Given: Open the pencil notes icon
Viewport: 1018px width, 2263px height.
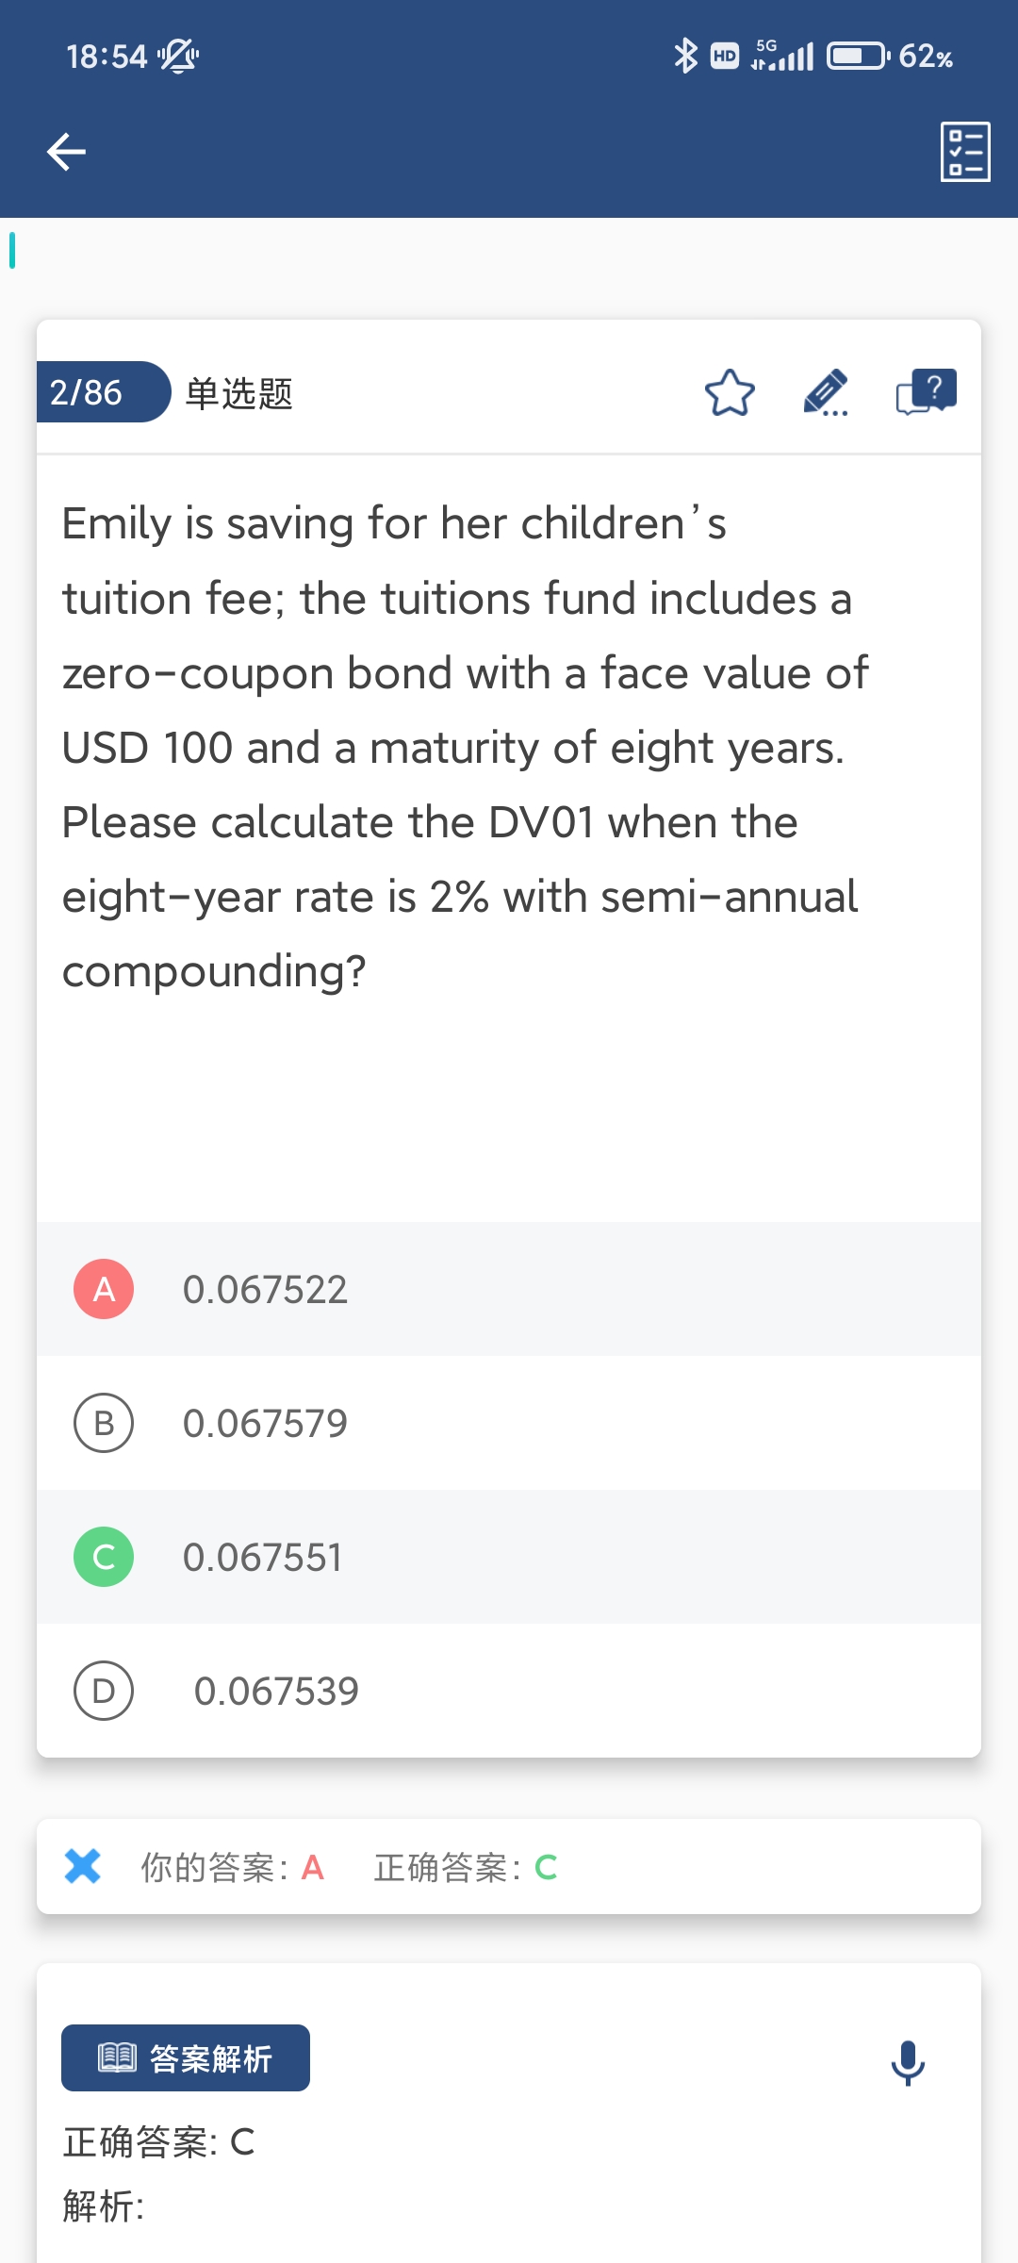Looking at the screenshot, I should click(826, 393).
